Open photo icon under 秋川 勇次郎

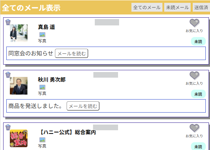[42, 87]
